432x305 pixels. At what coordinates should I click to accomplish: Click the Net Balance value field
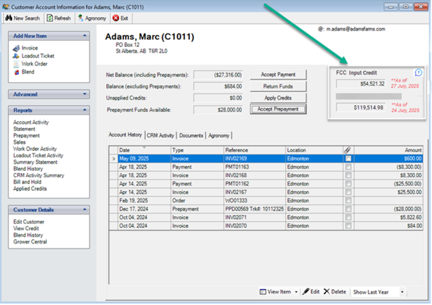pos(218,75)
